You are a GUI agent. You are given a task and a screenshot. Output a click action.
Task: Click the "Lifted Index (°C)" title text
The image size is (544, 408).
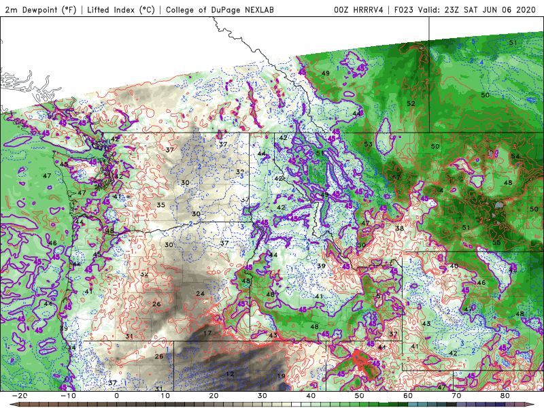[121, 10]
